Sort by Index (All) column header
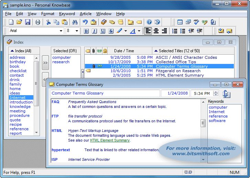The height and width of the screenshot is (178, 250). [24, 51]
